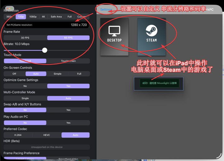Select Custom resolution option
This screenshot has height=161, width=224.
pyautogui.click(x=82, y=17)
